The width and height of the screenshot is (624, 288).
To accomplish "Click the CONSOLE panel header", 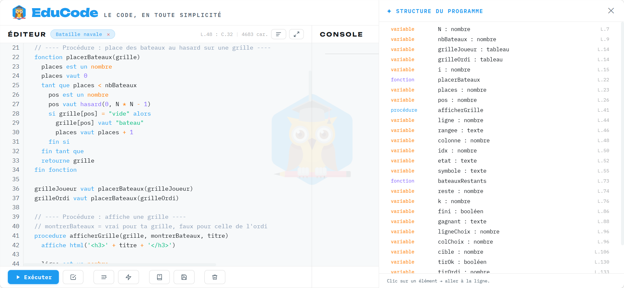I will 341,34.
